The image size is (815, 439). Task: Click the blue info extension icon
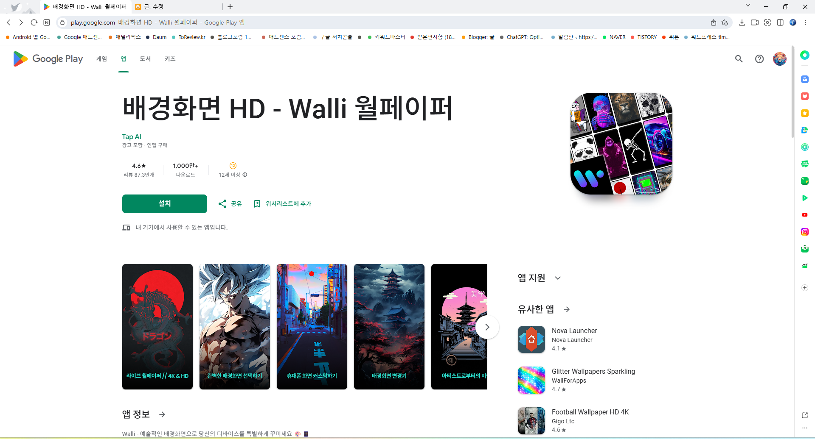point(793,22)
